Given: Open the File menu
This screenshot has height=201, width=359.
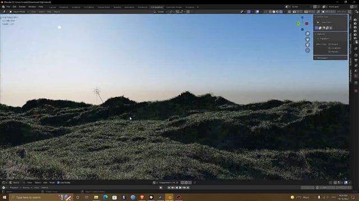Looking at the screenshot, I should [x=8, y=7].
